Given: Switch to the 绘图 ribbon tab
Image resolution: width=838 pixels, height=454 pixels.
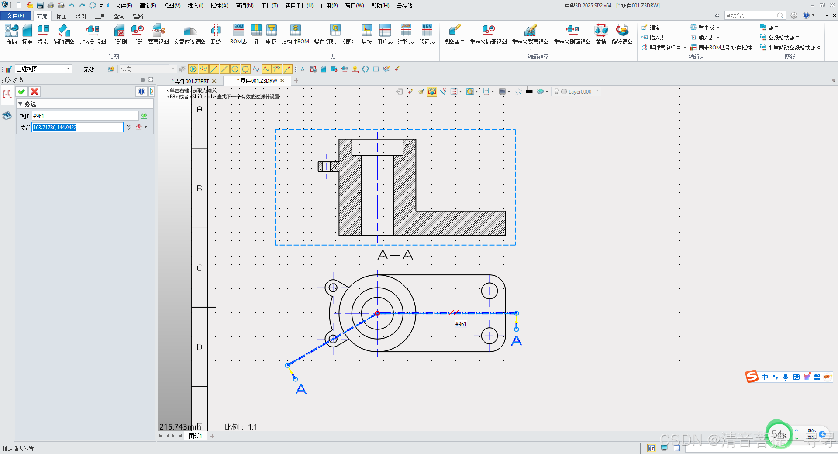Looking at the screenshot, I should point(80,16).
